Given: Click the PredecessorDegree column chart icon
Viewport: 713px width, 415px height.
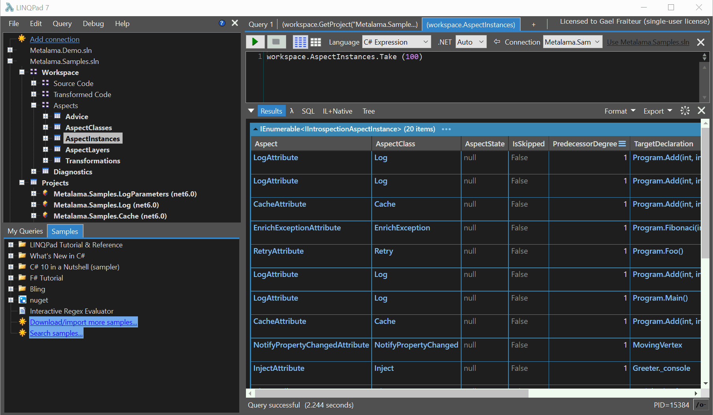Looking at the screenshot, I should coord(622,144).
